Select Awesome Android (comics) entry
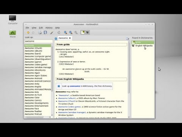 coord(38,81)
